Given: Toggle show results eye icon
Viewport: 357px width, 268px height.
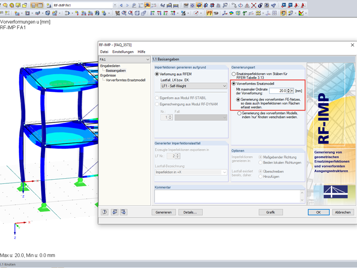Looking at the screenshot, I should click(147, 5).
